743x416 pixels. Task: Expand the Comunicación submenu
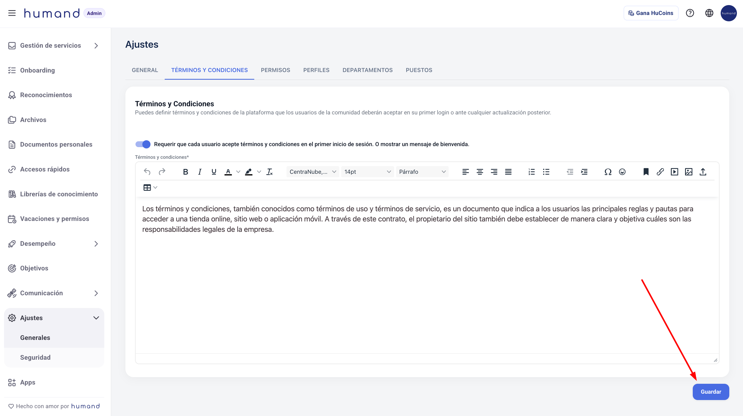point(96,293)
